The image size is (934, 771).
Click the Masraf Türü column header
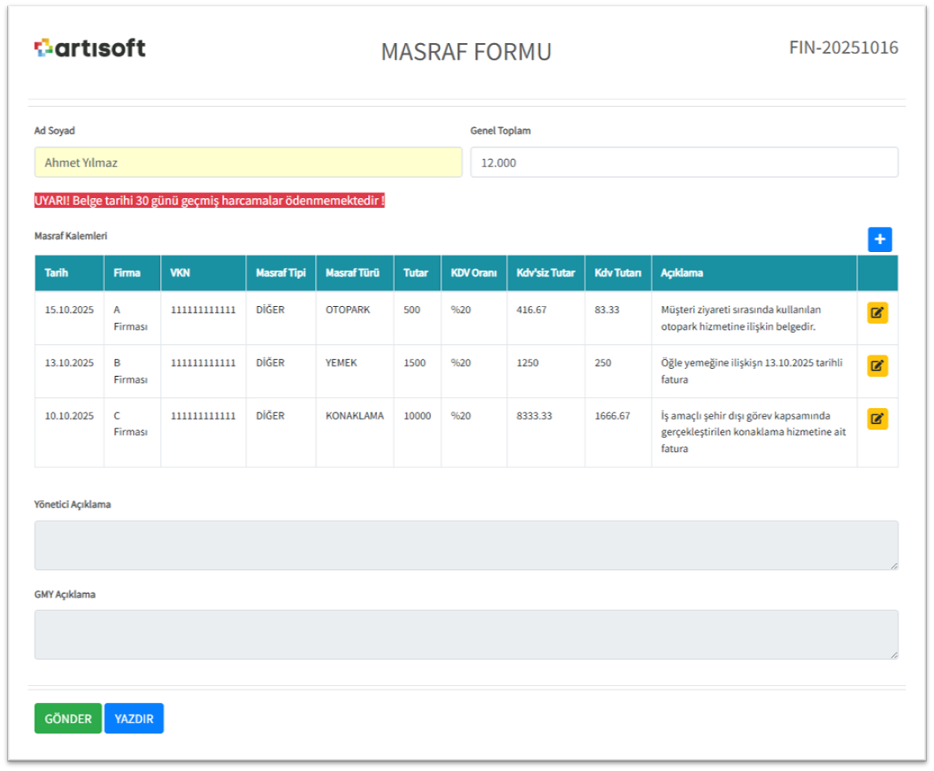pyautogui.click(x=352, y=273)
